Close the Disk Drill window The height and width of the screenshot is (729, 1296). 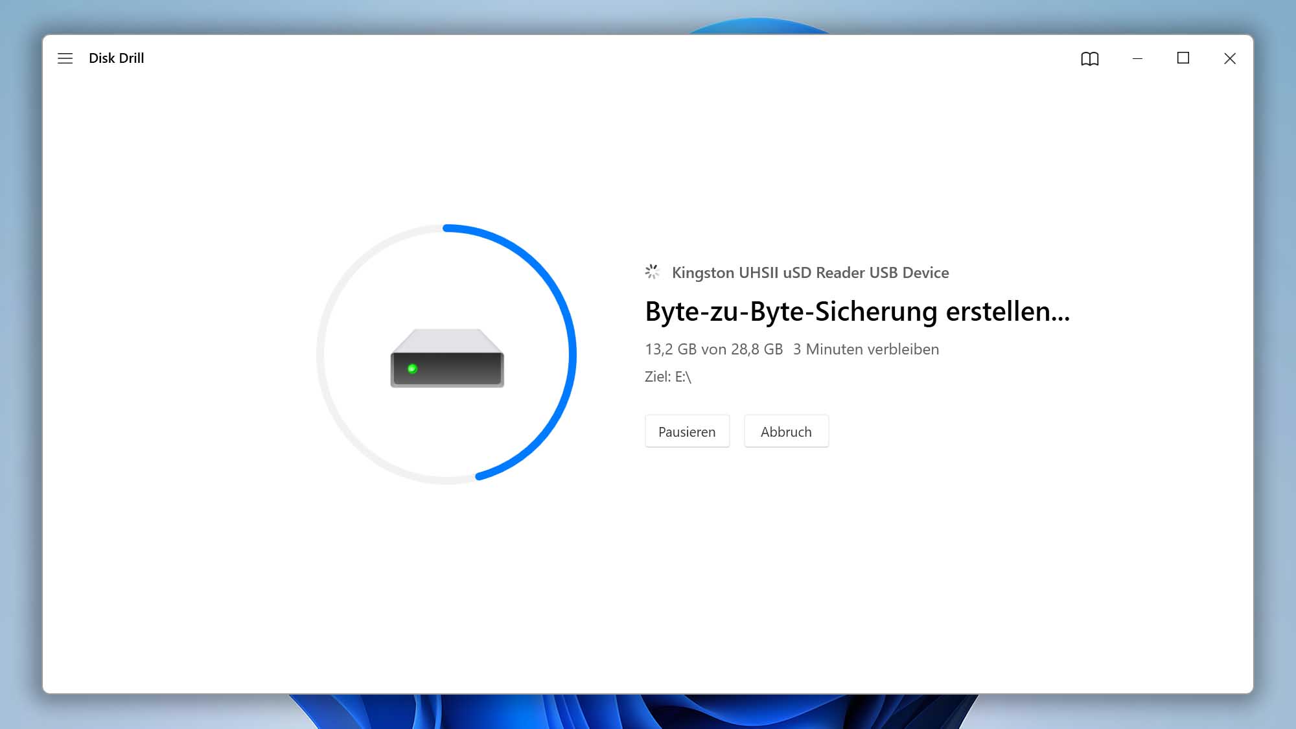point(1230,58)
